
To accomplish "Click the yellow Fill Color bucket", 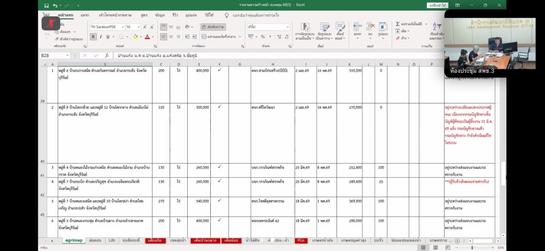I will click(135, 37).
